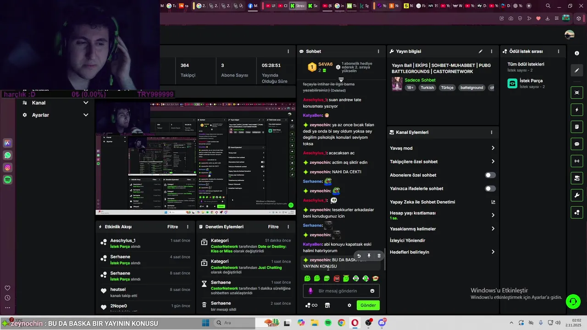Open Hedefleri belirleyin settings

443,252
